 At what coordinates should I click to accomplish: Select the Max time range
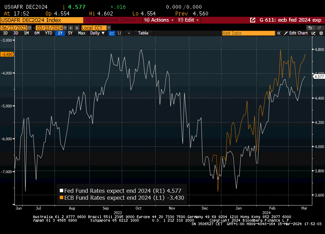click(x=82, y=33)
